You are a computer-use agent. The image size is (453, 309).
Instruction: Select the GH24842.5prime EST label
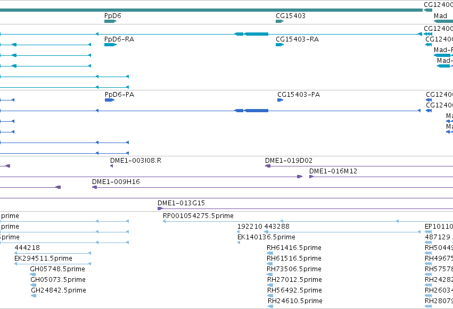pyautogui.click(x=59, y=290)
